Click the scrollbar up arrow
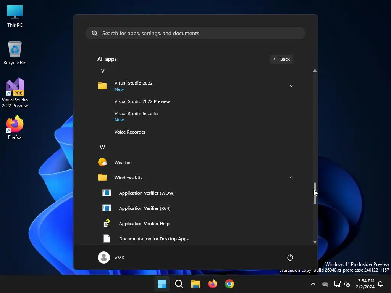Image resolution: width=391 pixels, height=293 pixels. coord(315,71)
